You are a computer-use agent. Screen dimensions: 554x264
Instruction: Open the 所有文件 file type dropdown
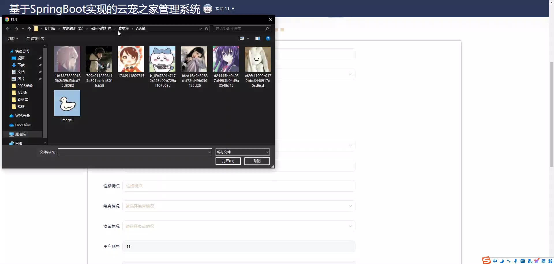coord(242,152)
